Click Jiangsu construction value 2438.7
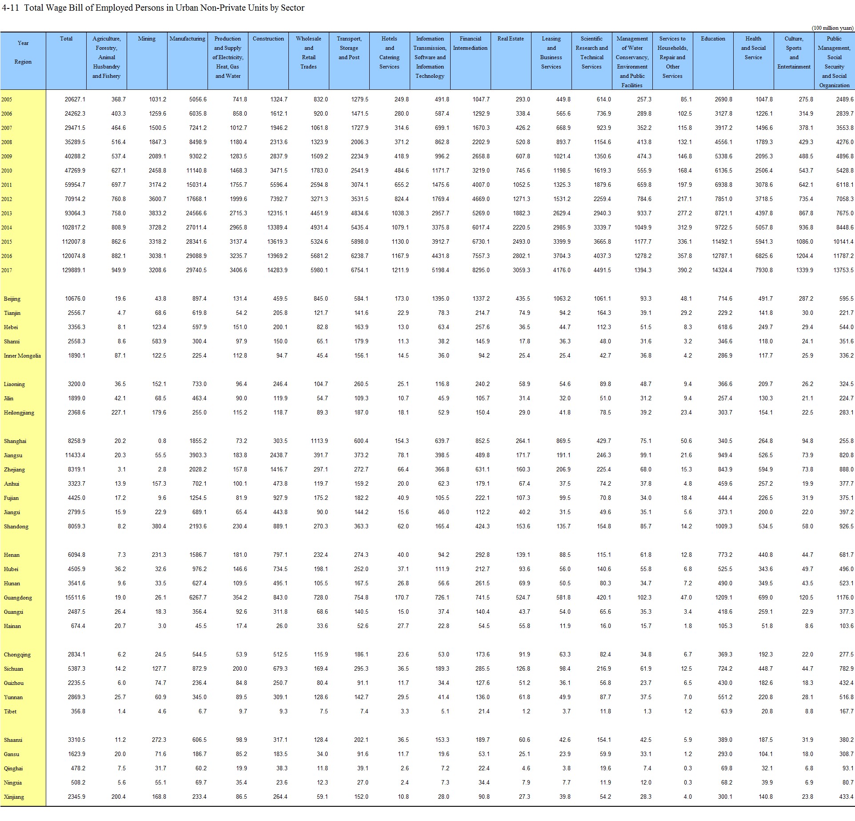 (x=279, y=455)
